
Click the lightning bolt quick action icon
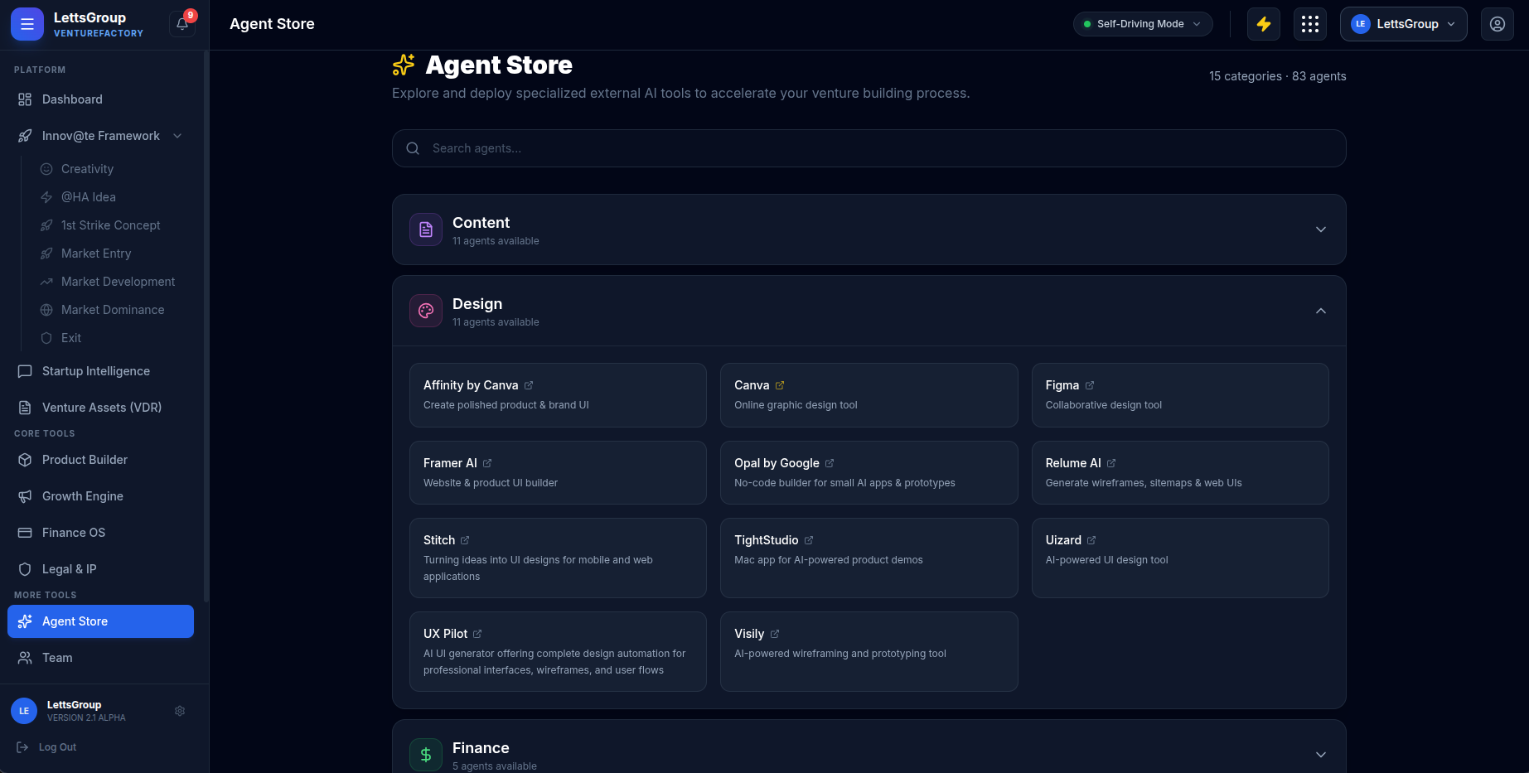point(1263,24)
